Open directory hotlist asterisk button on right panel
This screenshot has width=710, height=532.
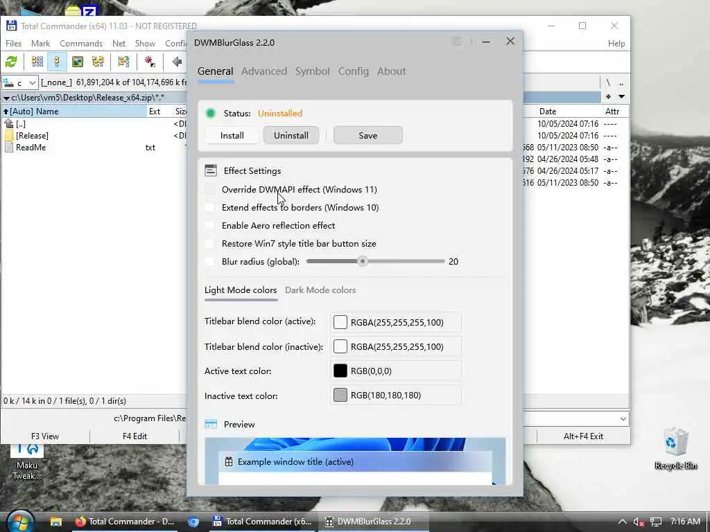[x=608, y=97]
